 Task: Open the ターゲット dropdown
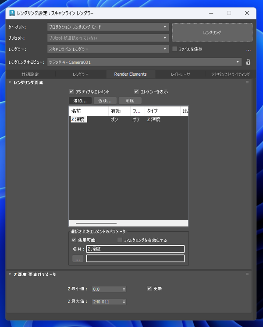click(x=108, y=27)
